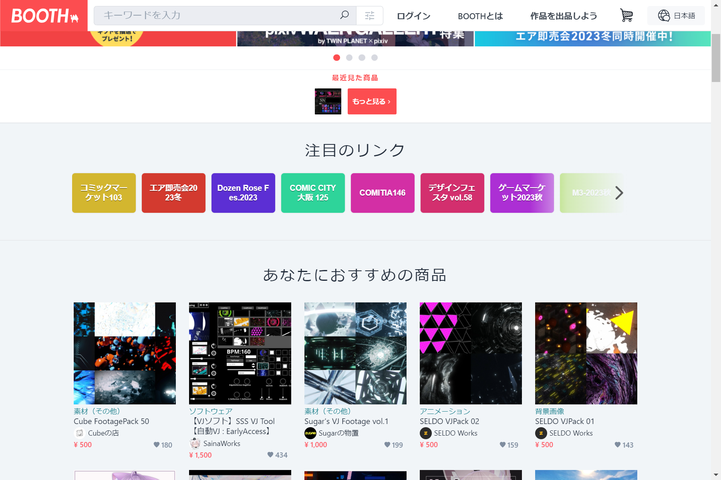721x480 pixels.
Task: Open the 背景画像 category link
Action: pos(550,411)
